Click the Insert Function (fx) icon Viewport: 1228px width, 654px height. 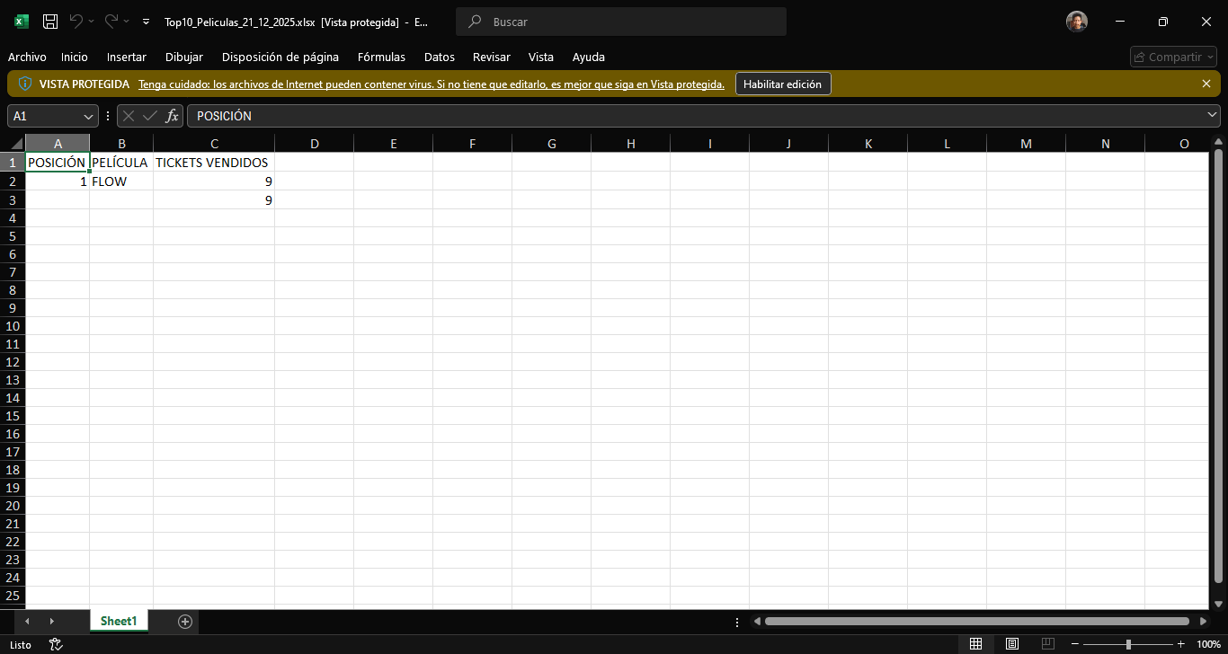click(172, 115)
